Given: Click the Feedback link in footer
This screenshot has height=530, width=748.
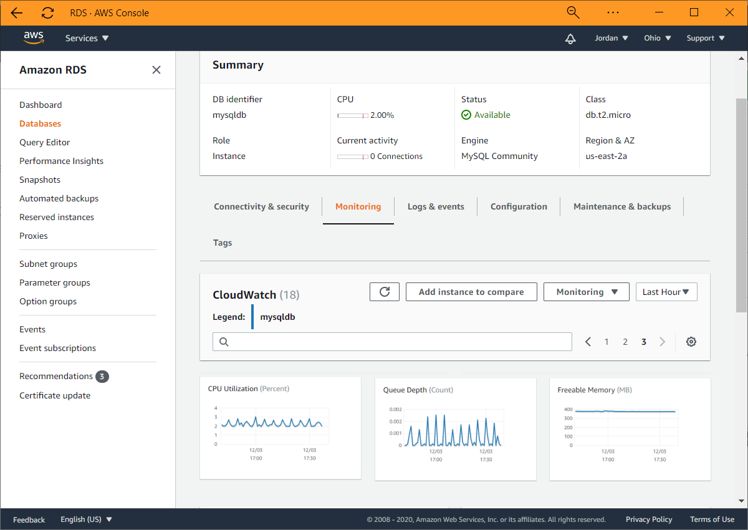Looking at the screenshot, I should (x=29, y=519).
